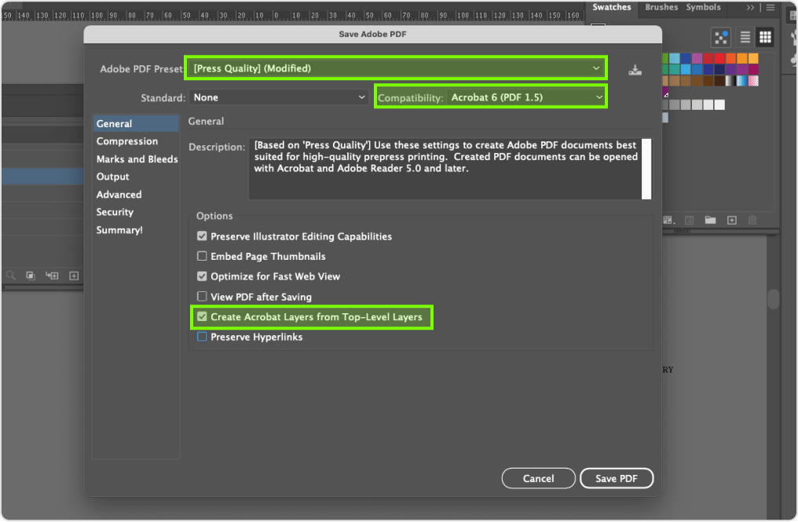The image size is (798, 522).
Task: Open the Swatch Libraries menu icon
Action: pos(669,221)
